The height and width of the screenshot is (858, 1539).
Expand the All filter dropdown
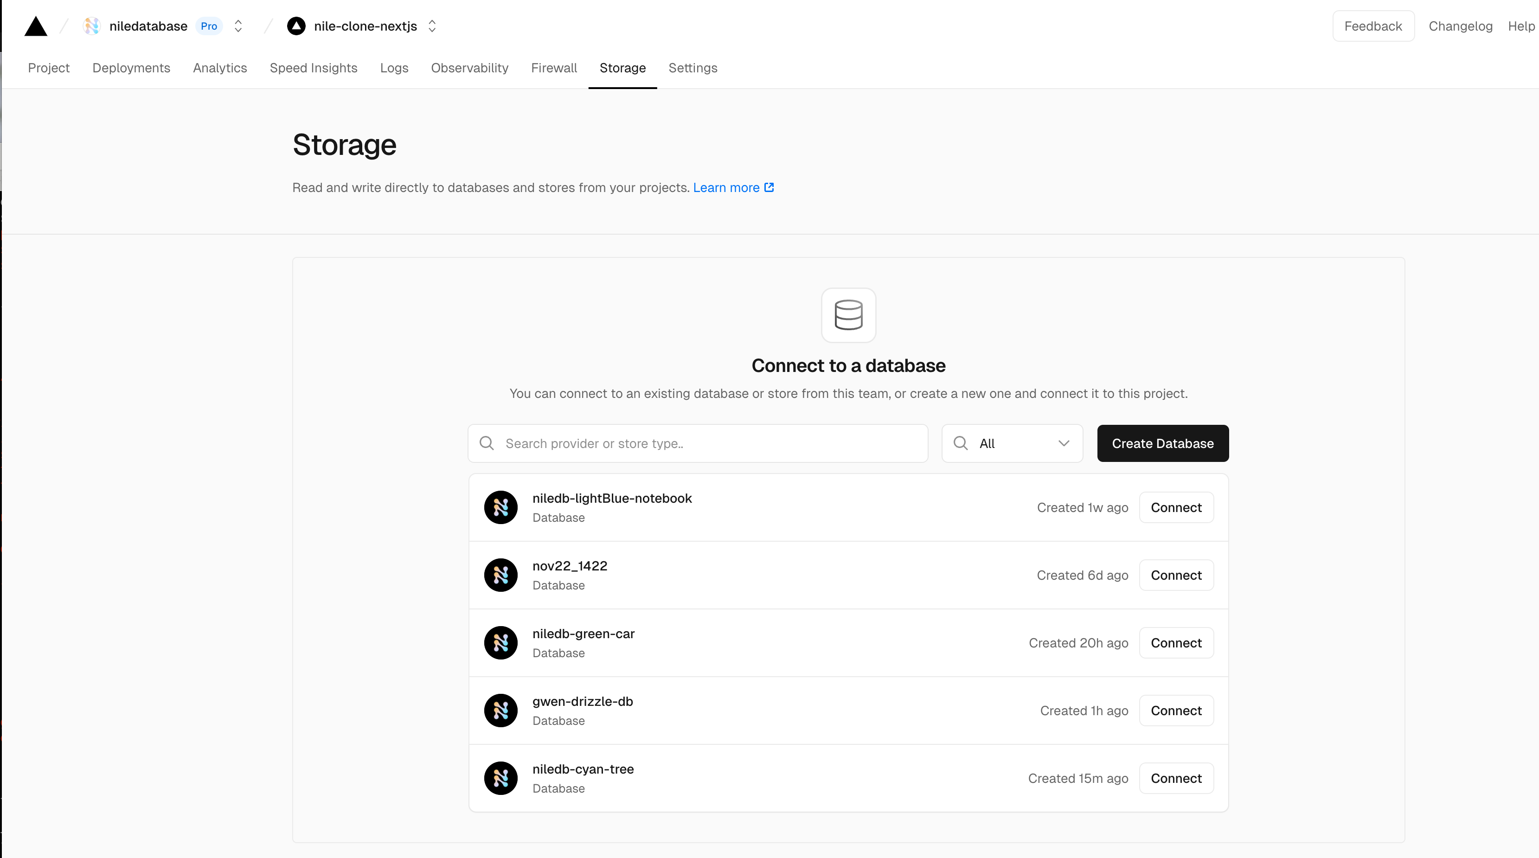pos(1012,443)
